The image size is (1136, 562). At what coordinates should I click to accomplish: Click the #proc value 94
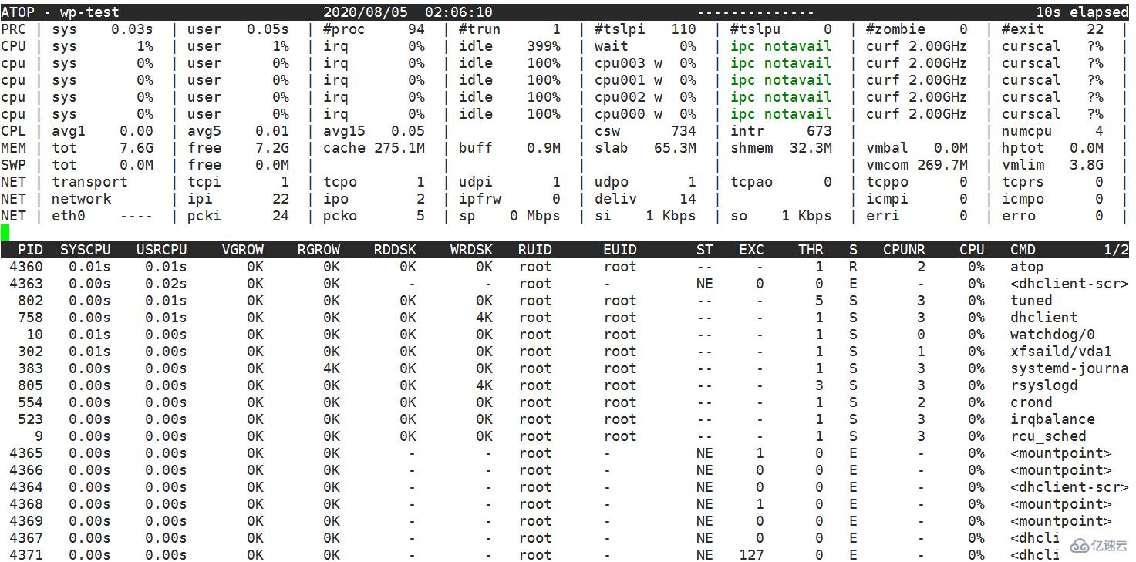[x=416, y=29]
